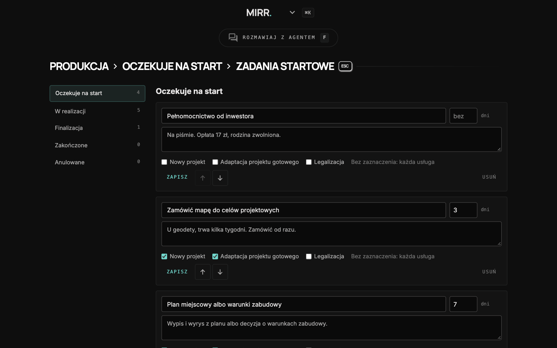The height and width of the screenshot is (348, 557).
Task: Click the ⌘K command shortcut badge
Action: pos(308,13)
